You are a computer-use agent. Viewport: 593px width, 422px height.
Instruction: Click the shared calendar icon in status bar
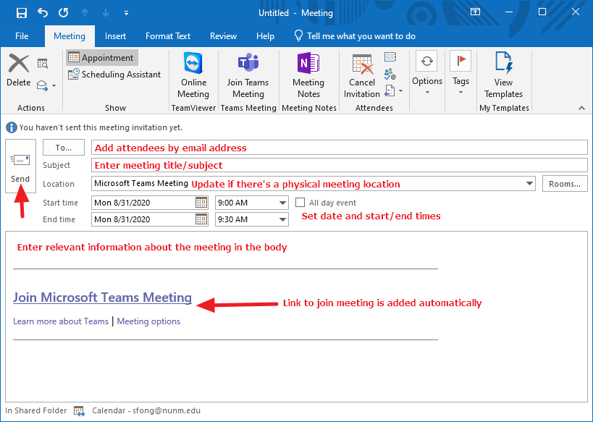(79, 410)
